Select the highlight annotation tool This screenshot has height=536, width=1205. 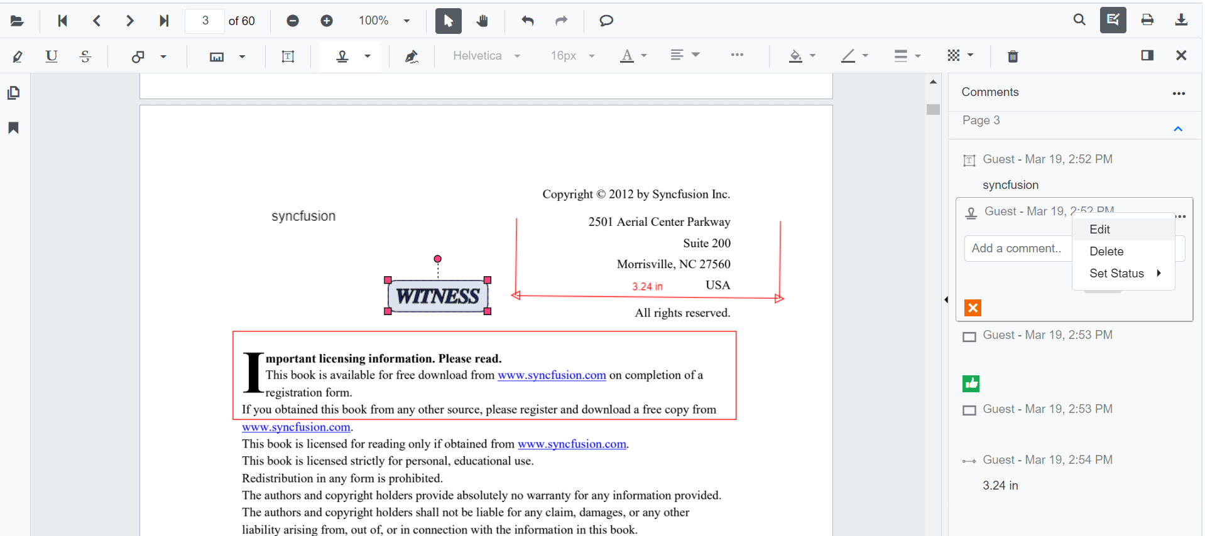18,56
